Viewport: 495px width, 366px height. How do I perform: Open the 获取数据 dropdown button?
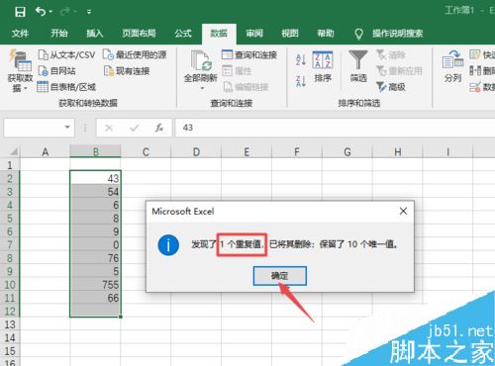point(20,70)
